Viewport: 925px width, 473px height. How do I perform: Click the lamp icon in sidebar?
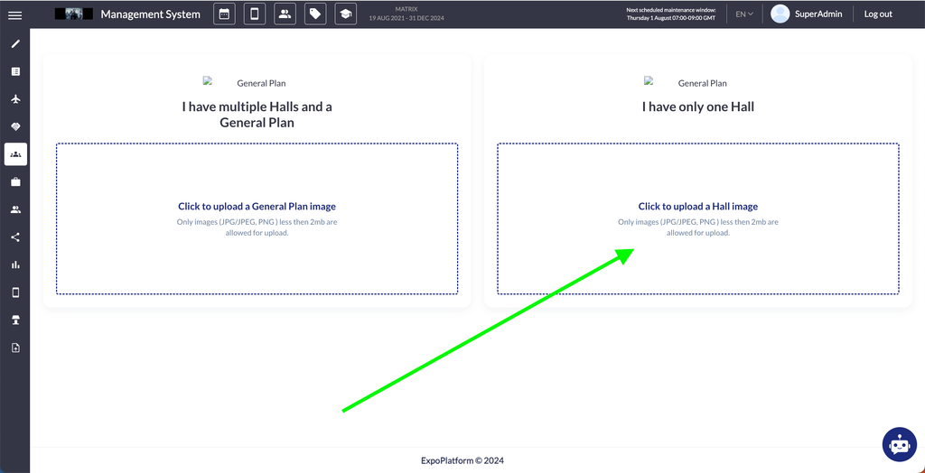click(x=15, y=320)
